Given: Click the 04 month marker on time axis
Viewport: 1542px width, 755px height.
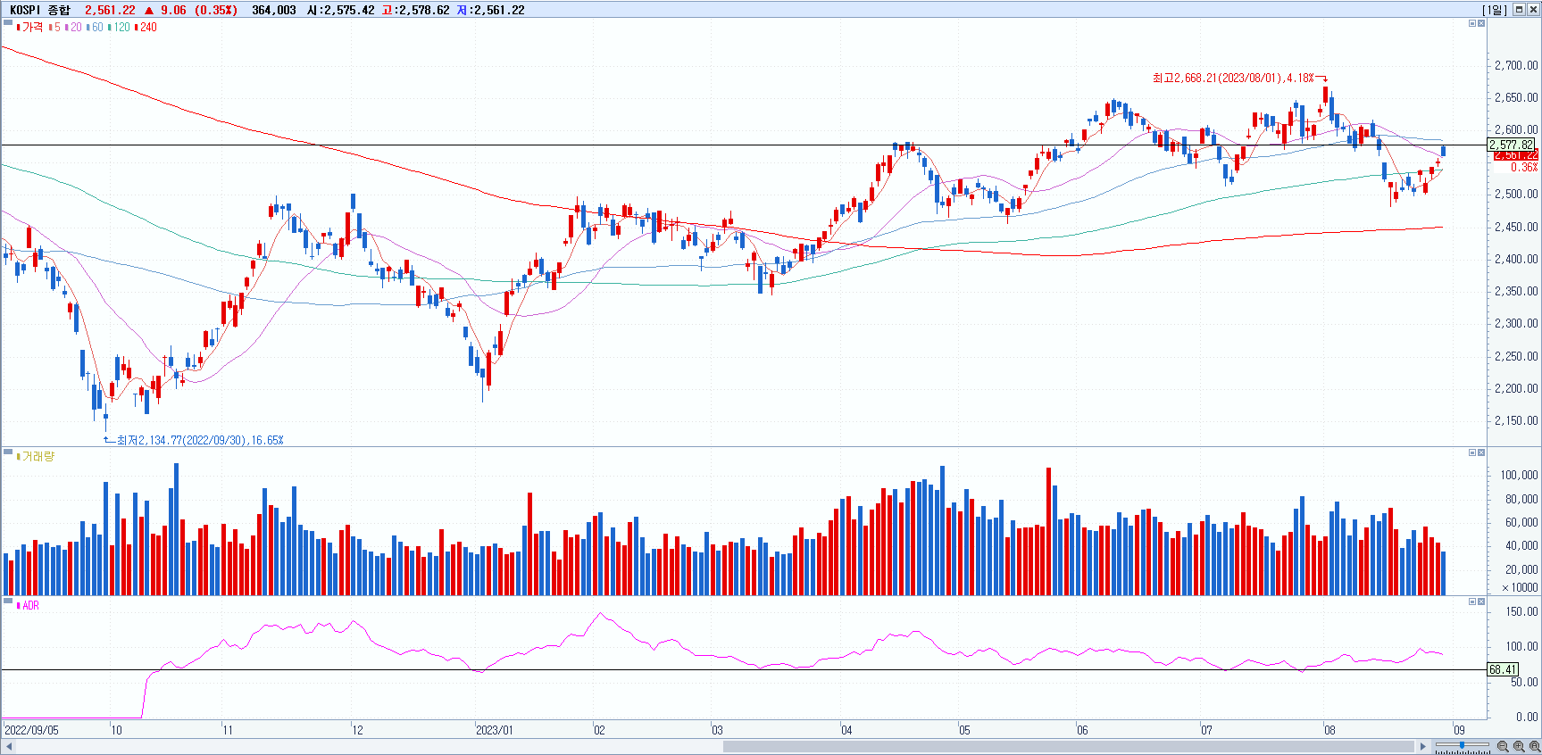Looking at the screenshot, I should click(846, 730).
